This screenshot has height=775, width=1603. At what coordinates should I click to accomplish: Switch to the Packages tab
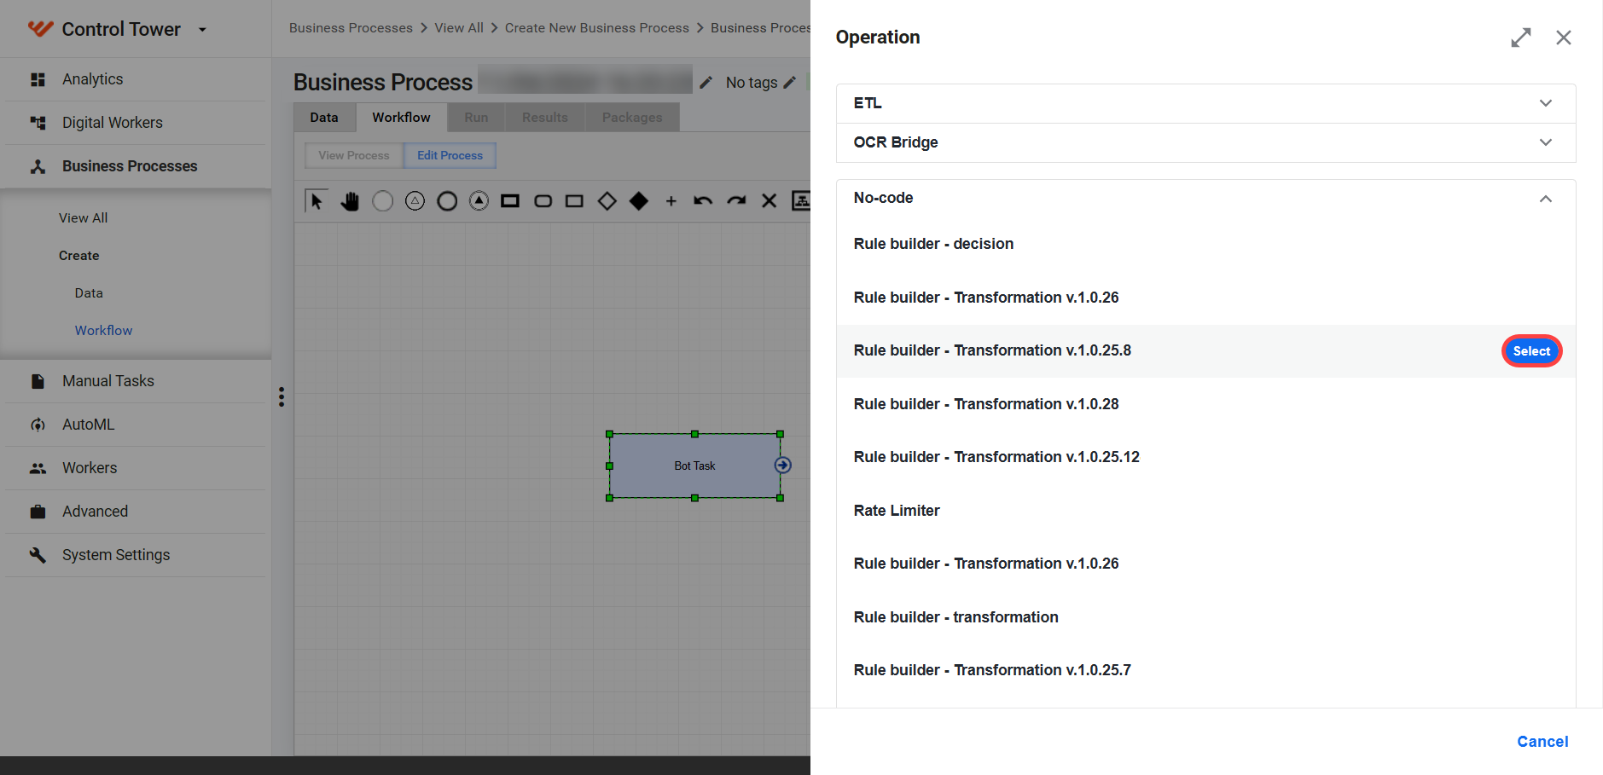tap(632, 118)
